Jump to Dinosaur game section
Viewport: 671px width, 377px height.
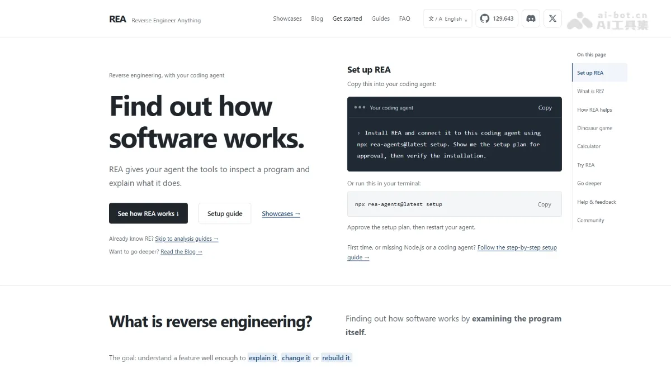tap(594, 128)
